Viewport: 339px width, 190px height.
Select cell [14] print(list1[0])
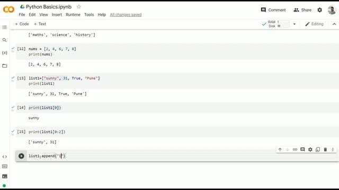177,108
